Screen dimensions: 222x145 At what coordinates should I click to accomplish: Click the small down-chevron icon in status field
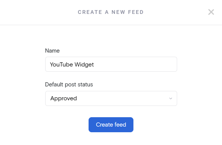coord(171,98)
